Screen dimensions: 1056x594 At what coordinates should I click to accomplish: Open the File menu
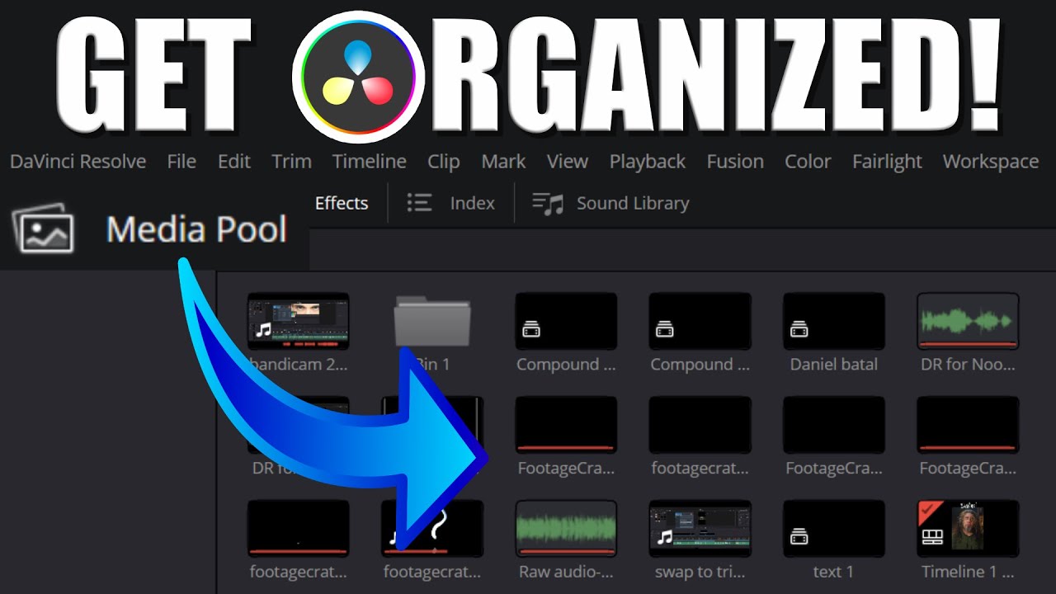(181, 161)
